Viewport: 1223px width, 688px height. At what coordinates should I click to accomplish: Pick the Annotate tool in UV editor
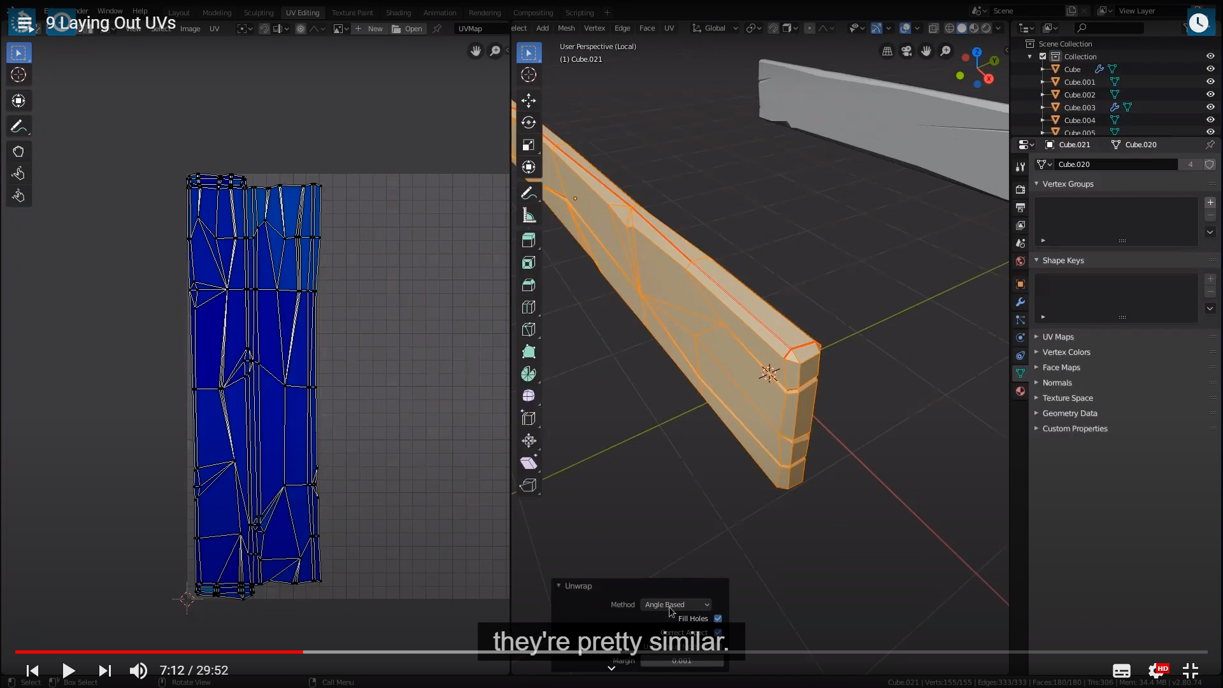click(x=18, y=127)
